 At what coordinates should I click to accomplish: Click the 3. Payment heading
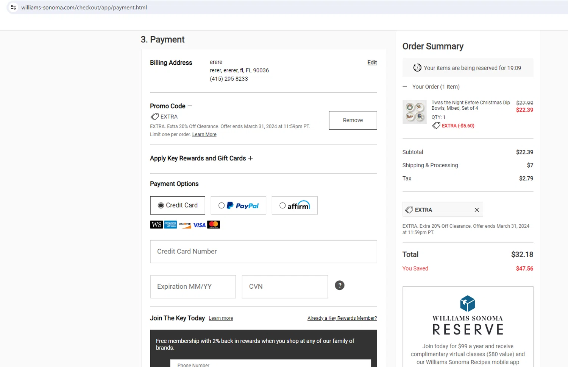point(162,40)
